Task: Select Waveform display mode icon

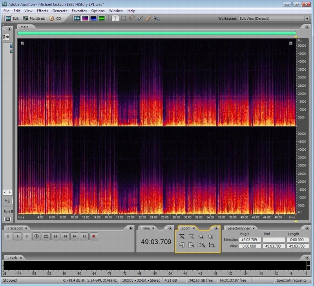Action: pyautogui.click(x=77, y=18)
